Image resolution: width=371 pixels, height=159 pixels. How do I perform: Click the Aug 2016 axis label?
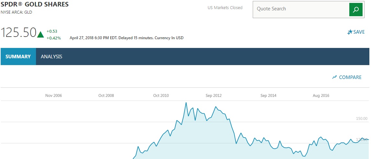click(x=321, y=96)
